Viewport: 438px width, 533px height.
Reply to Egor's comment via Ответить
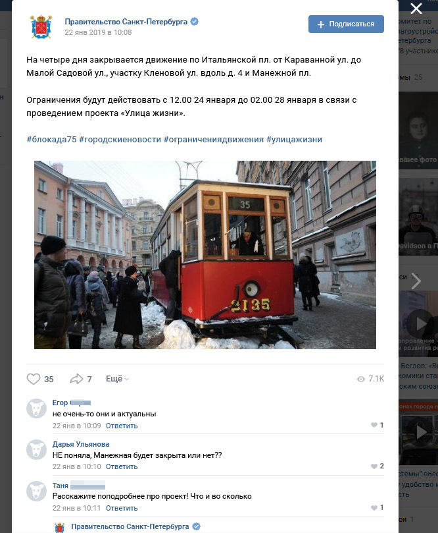point(122,426)
